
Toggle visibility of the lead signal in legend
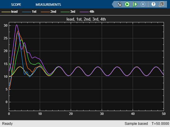click(9, 11)
